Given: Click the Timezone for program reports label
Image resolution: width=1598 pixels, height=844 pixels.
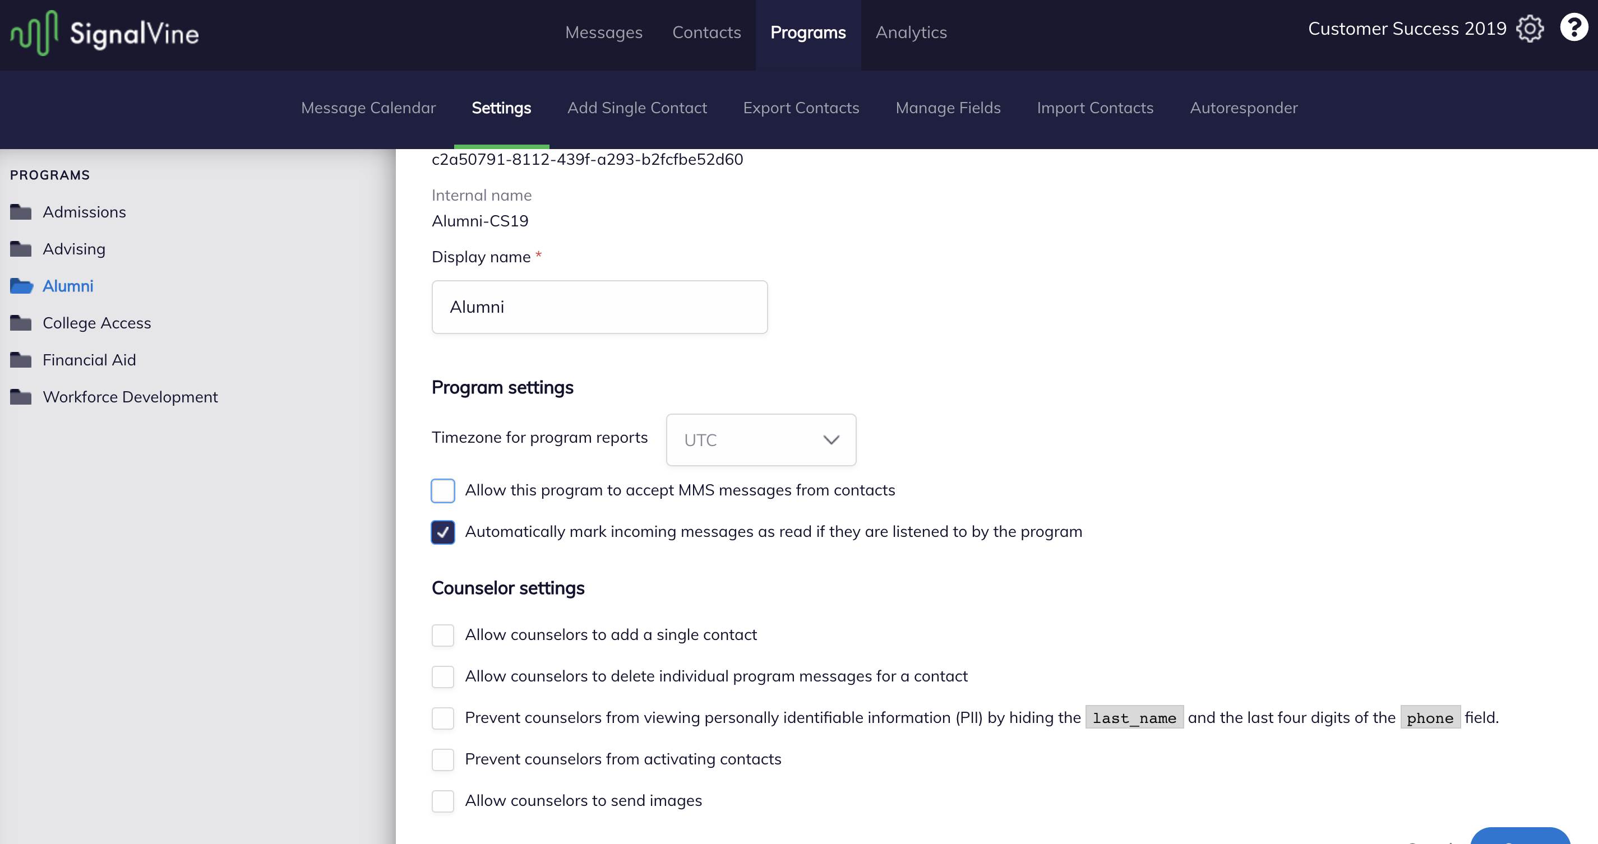Looking at the screenshot, I should tap(539, 438).
